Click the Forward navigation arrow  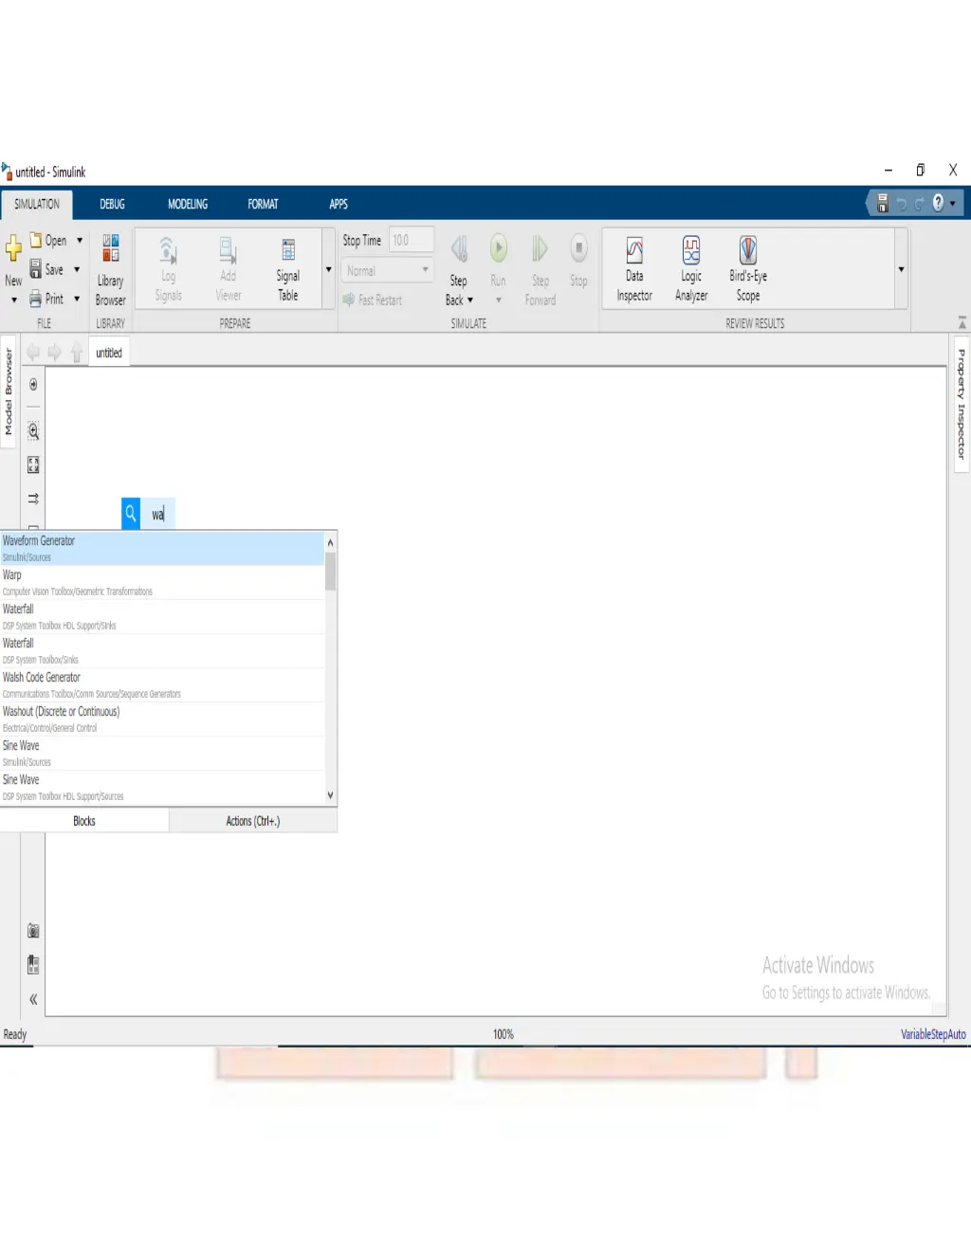54,353
